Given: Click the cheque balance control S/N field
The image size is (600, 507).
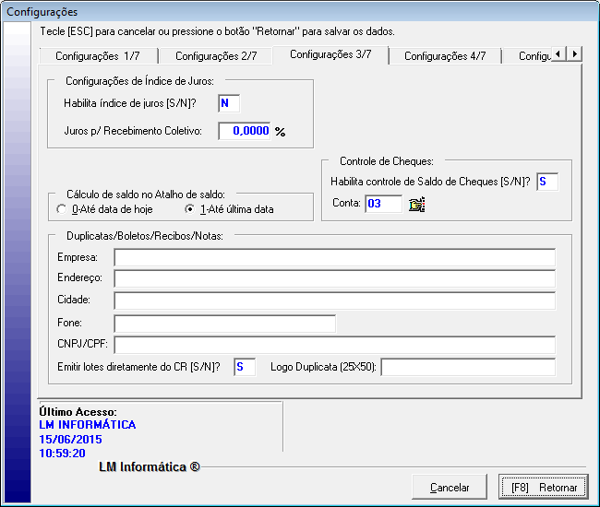Looking at the screenshot, I should [x=547, y=182].
